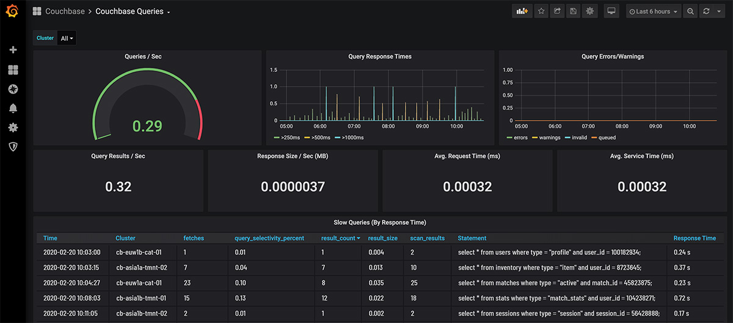Sort table by Time column
The image size is (733, 323).
(x=50, y=238)
